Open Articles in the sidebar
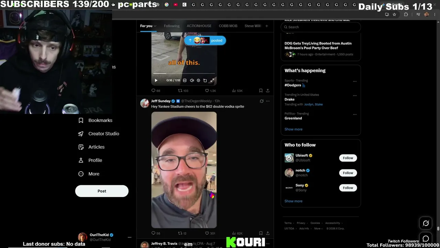 91,147
